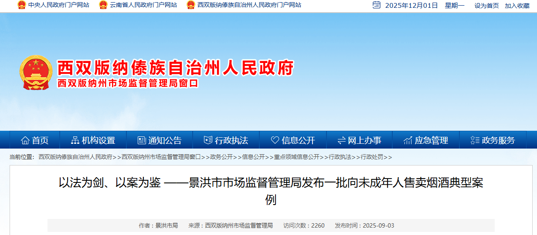Open 西双版纳傣族自治州人民政府门户网站 top link
Viewport: 537px width, 235px height.
(x=249, y=5)
